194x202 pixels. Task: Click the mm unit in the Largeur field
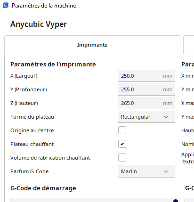[168, 76]
